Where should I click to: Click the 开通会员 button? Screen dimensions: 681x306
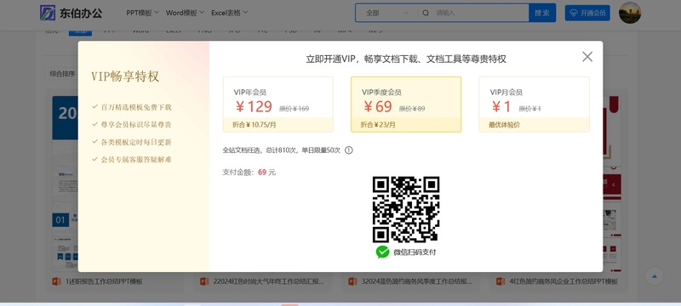[x=587, y=13]
